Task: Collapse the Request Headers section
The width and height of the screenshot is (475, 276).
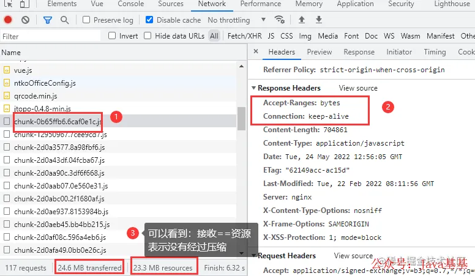Action: (x=253, y=256)
